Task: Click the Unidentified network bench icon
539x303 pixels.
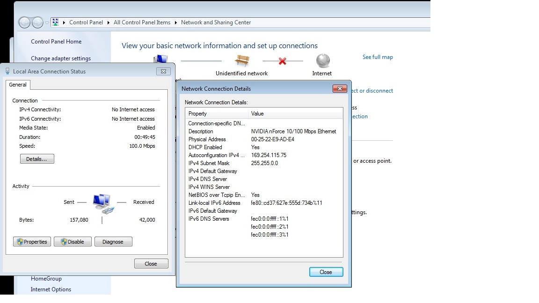Action: pyautogui.click(x=242, y=61)
